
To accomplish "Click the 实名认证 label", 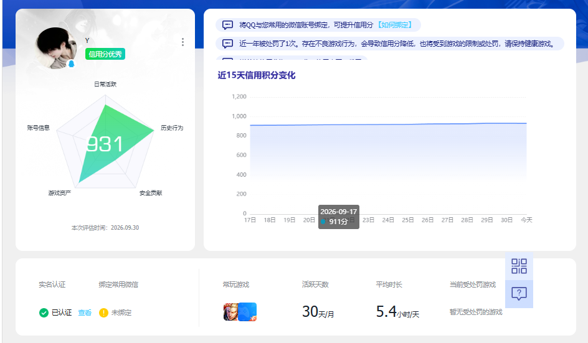I will (52, 284).
